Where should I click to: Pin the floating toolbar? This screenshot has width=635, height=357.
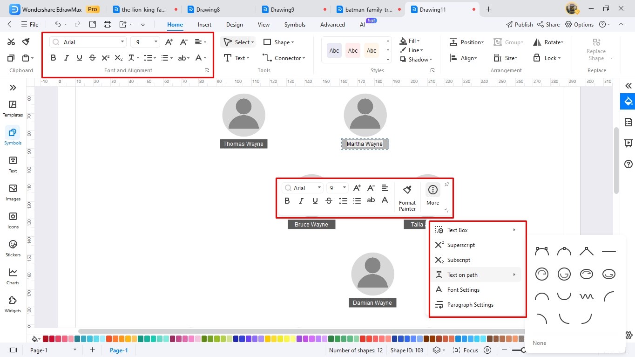pos(446,184)
